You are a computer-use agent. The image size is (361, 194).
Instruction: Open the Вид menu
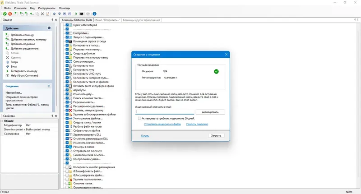pos(32,8)
